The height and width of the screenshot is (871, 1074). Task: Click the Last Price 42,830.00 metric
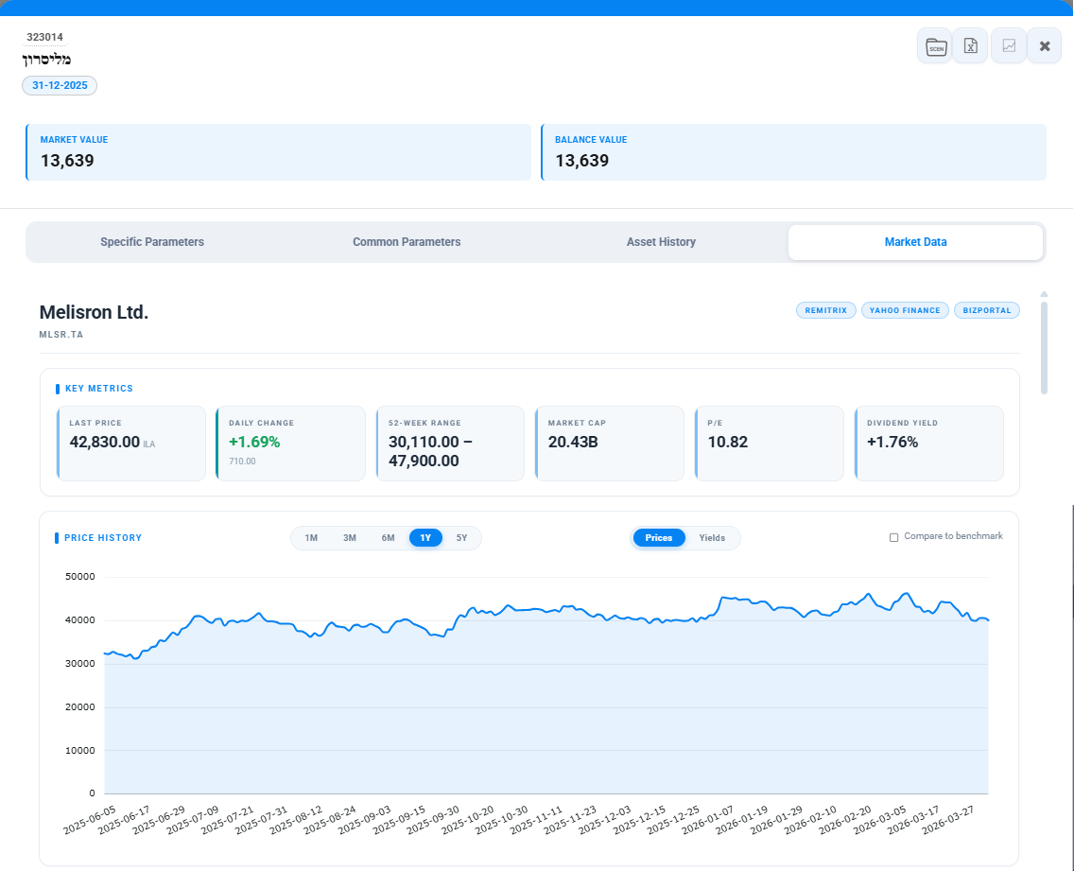pos(130,444)
